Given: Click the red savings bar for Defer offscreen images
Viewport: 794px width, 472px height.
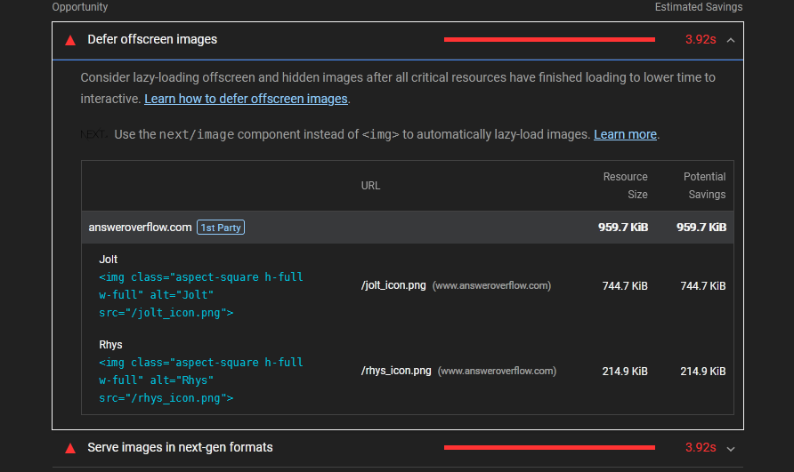Looking at the screenshot, I should click(x=549, y=39).
